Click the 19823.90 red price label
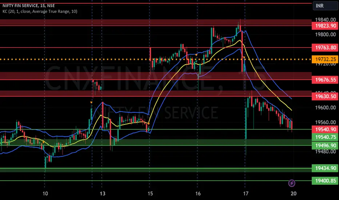Image resolution: width=339 pixels, height=200 pixels. (x=325, y=26)
